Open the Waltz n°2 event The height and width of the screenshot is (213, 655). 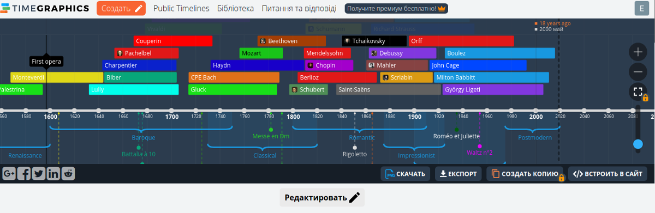480,153
